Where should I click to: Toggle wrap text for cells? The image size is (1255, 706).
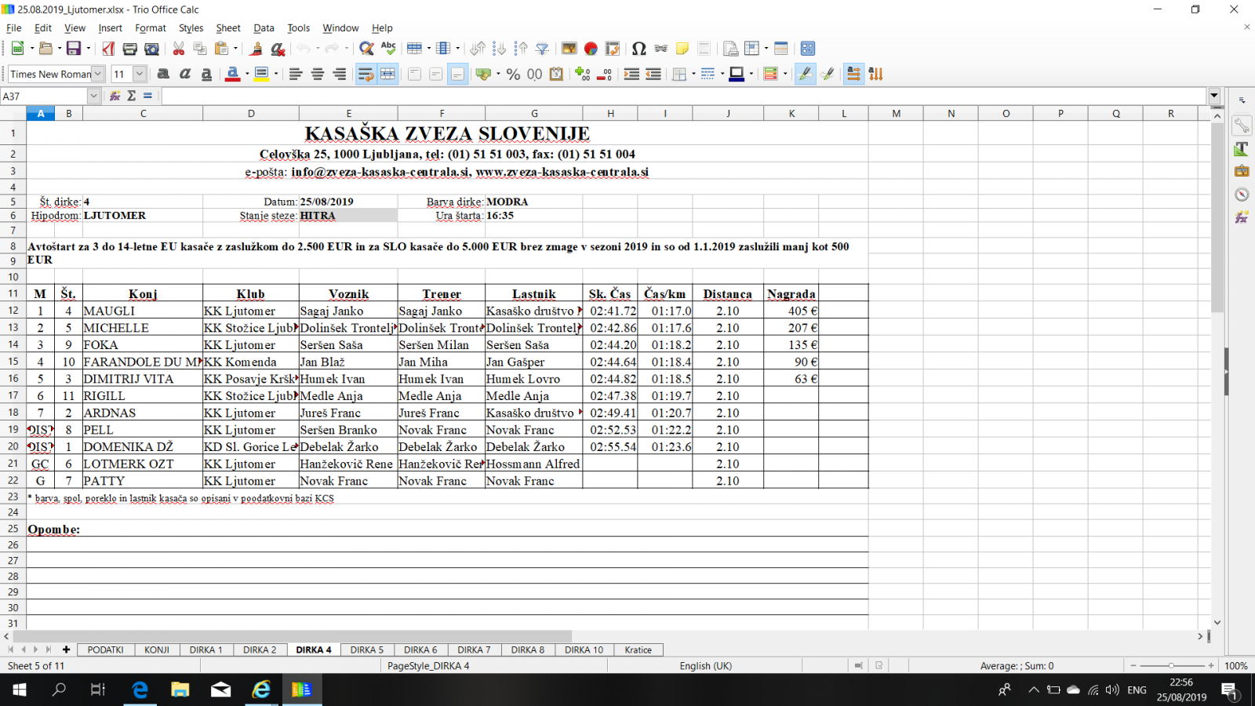click(366, 74)
